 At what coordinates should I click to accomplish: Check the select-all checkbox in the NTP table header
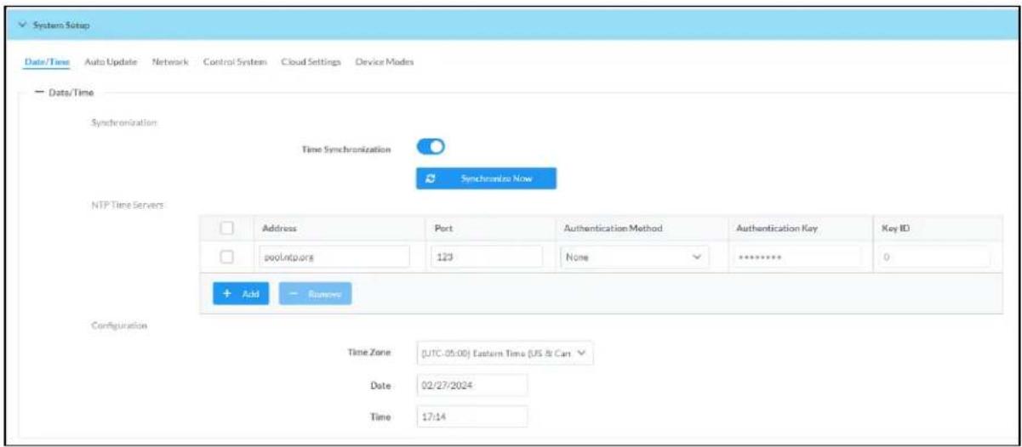coord(227,228)
